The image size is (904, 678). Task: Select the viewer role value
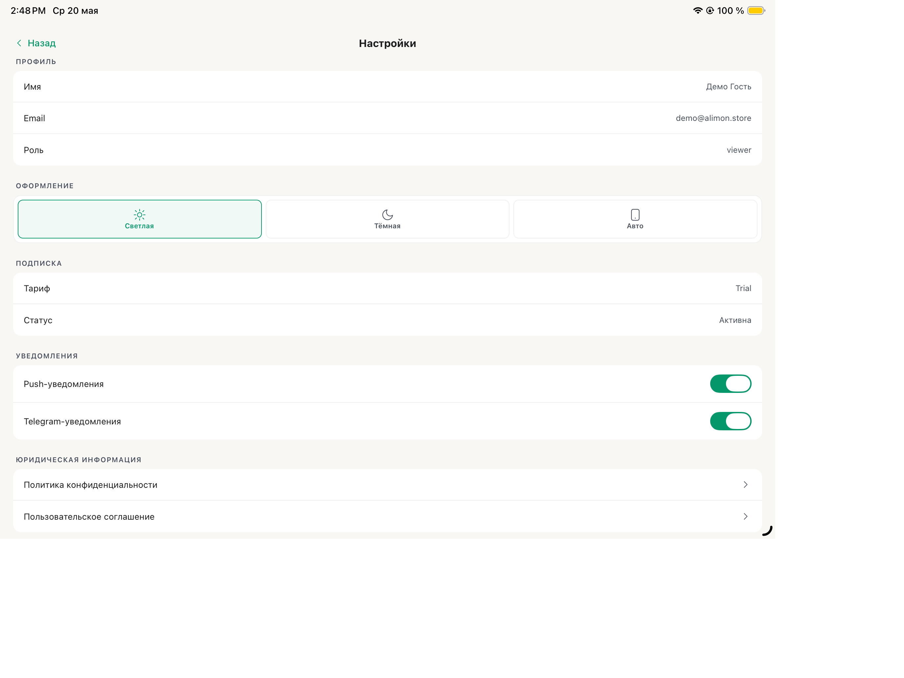coord(739,150)
